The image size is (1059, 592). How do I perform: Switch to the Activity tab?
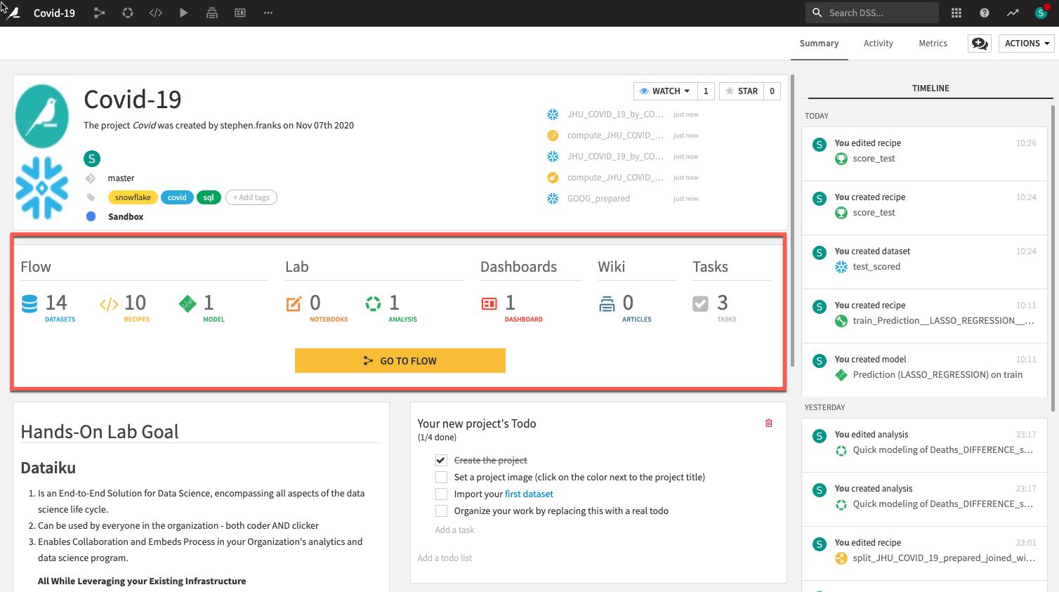878,44
